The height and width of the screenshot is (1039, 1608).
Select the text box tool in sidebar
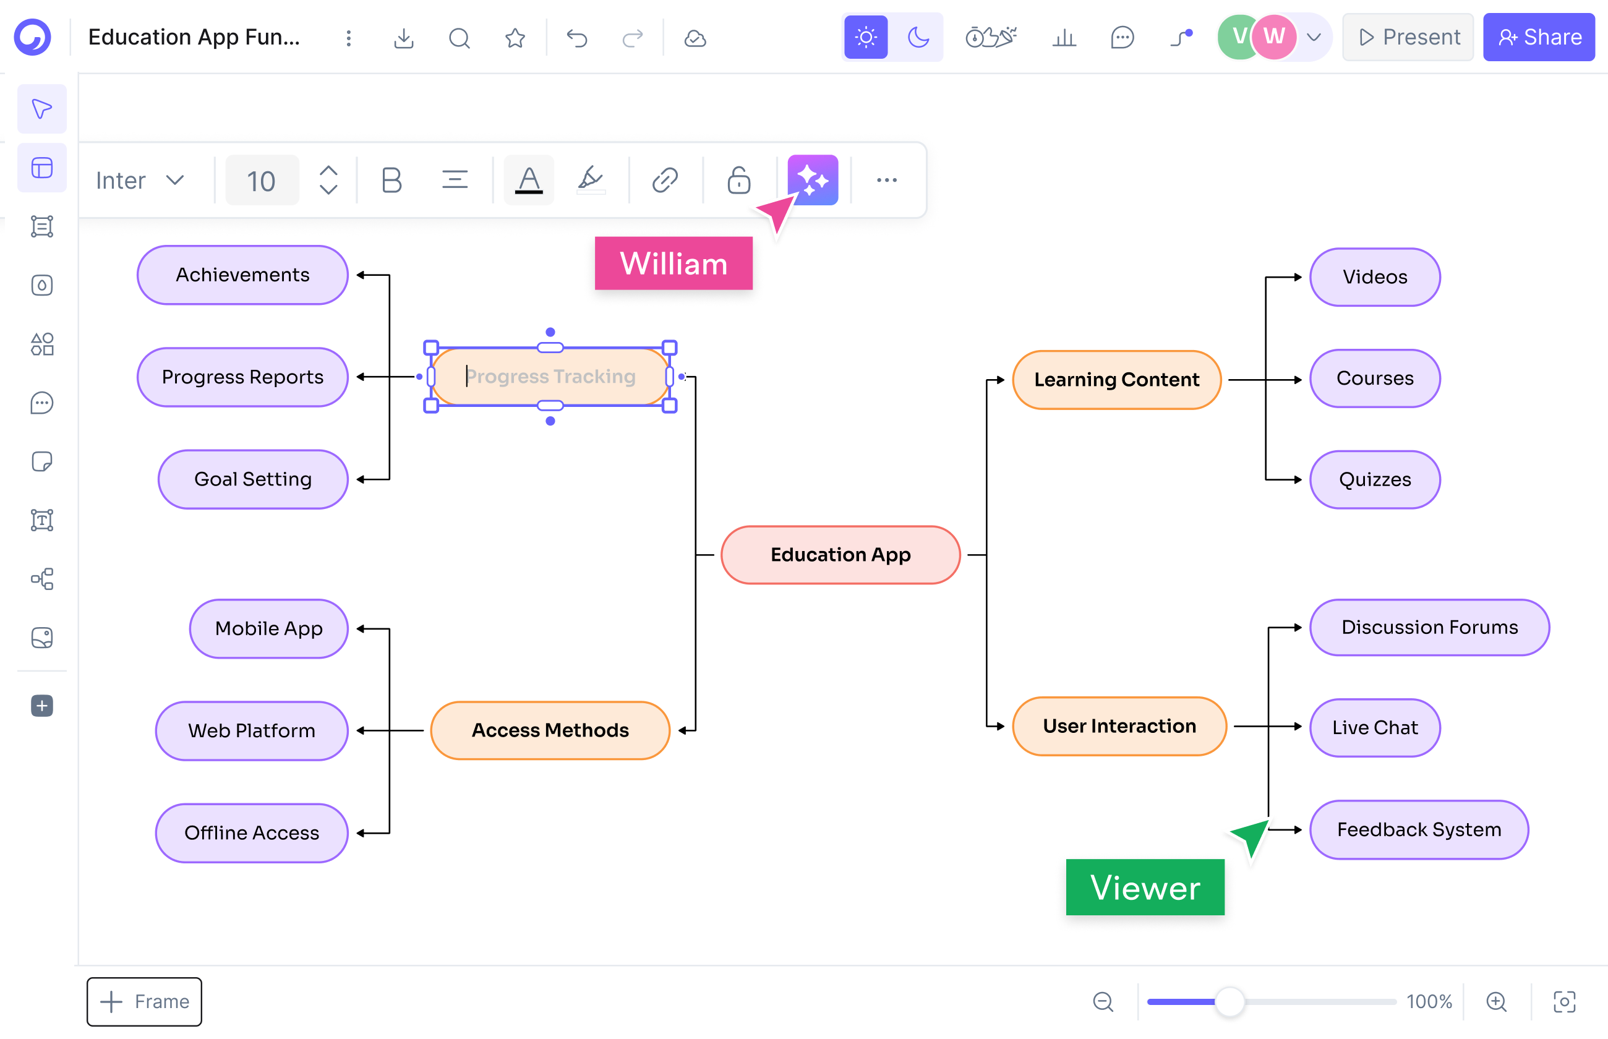[x=42, y=520]
